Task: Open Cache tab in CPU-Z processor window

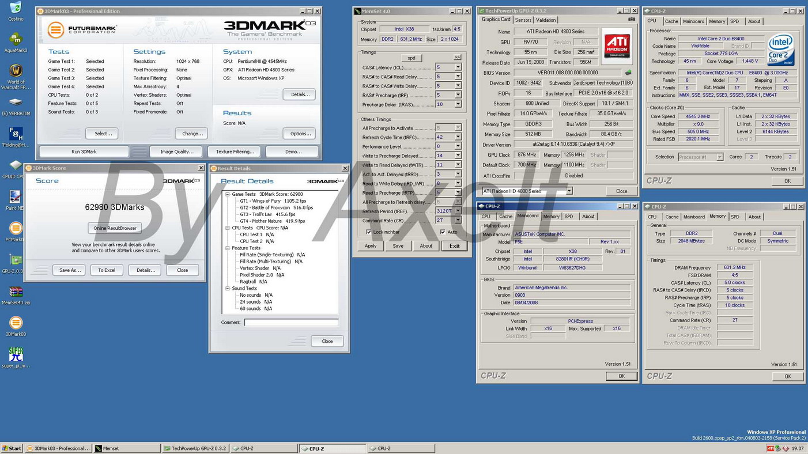Action: (671, 21)
